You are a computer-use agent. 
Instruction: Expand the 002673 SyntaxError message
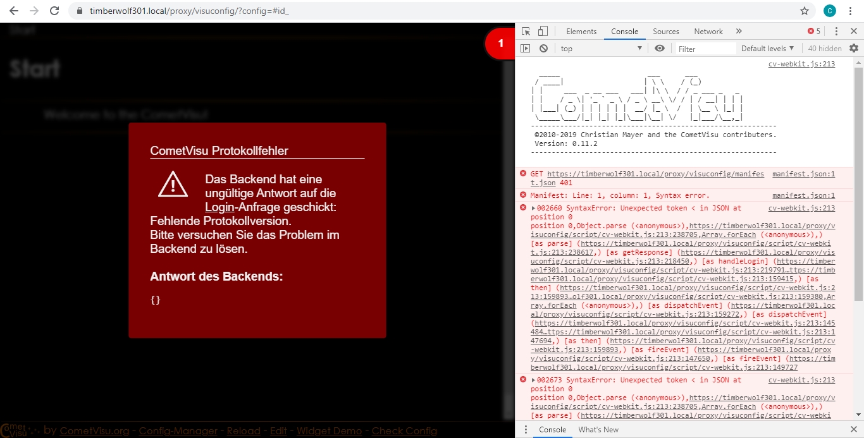pos(533,380)
